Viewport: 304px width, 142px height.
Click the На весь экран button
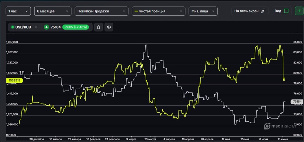pos(250,11)
